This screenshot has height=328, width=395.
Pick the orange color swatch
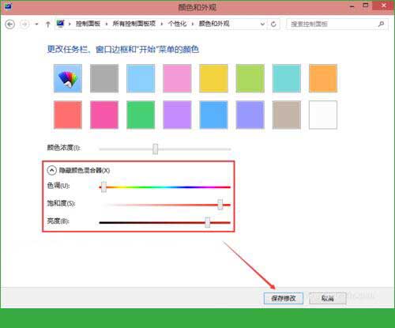coord(323,78)
